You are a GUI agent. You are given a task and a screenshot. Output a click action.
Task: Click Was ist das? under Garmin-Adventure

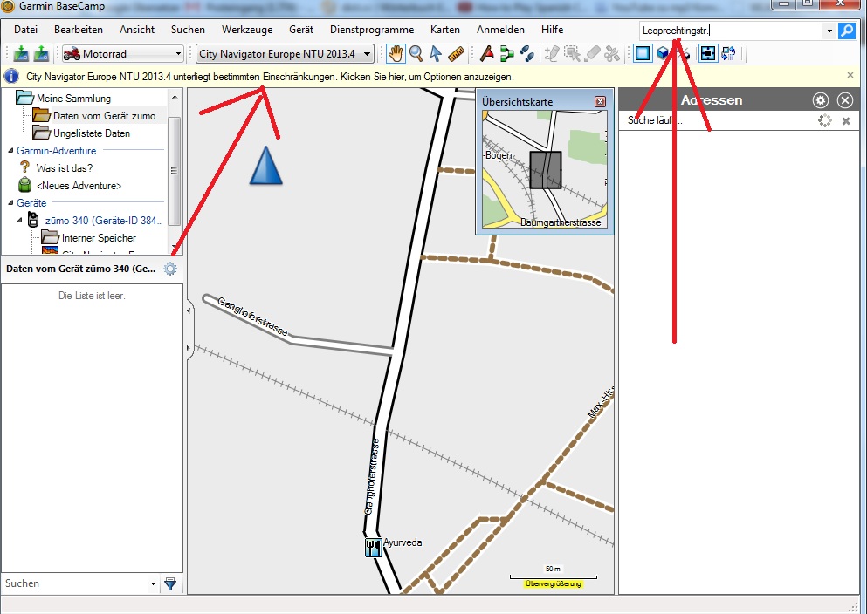65,167
